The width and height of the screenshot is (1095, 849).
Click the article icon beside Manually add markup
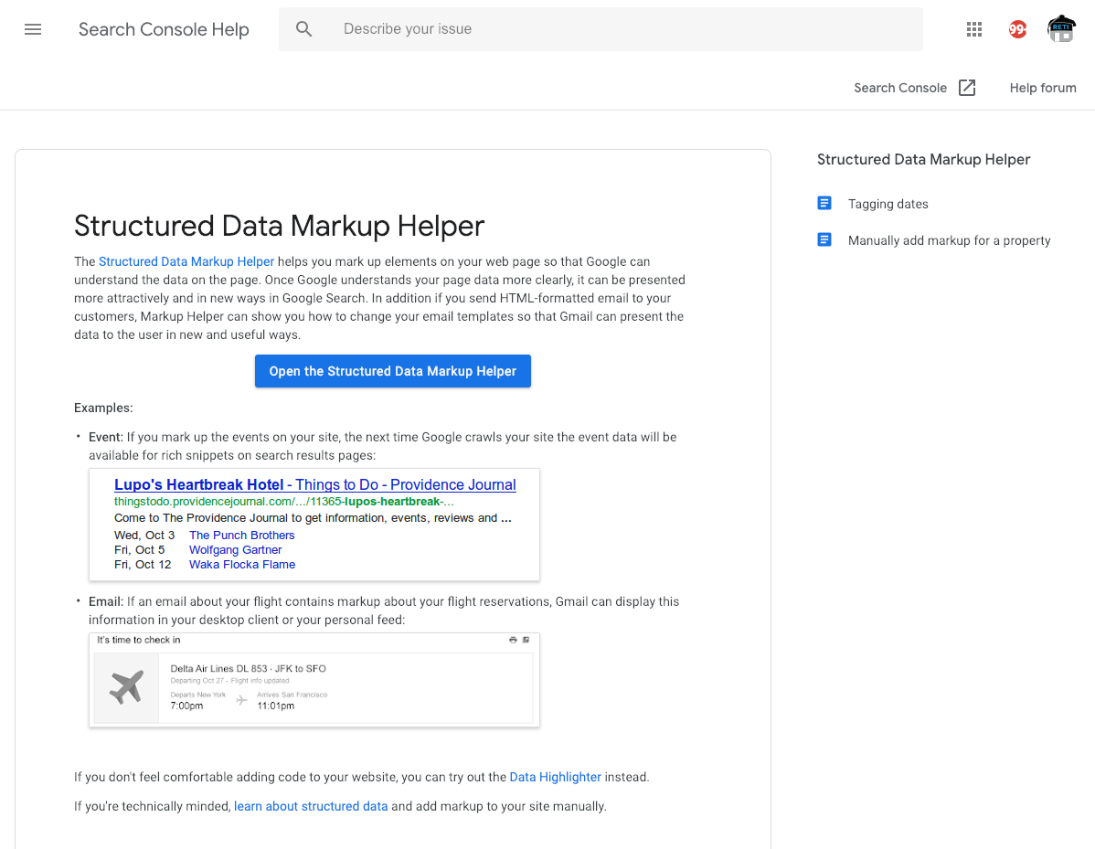[824, 239]
